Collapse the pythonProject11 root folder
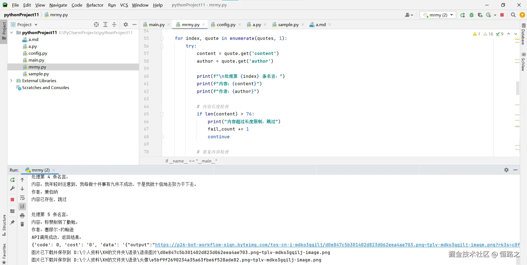Image resolution: width=527 pixels, height=265 pixels. pyautogui.click(x=12, y=32)
